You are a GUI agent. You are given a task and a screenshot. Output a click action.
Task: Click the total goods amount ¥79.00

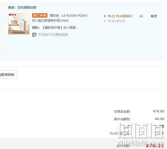(158, 111)
